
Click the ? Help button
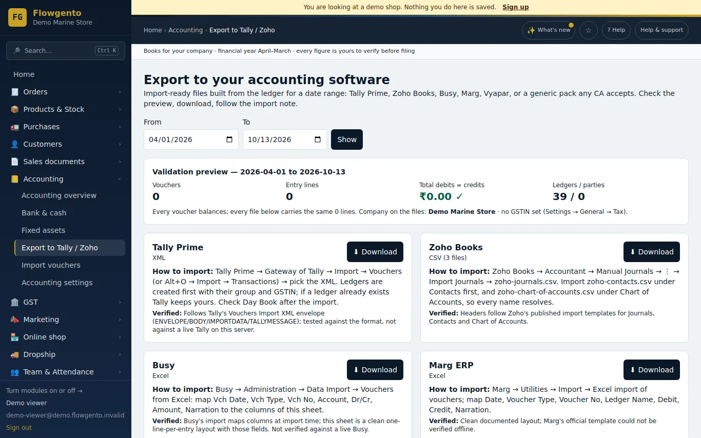coord(616,30)
